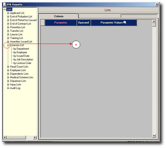166x148 pixels.
Task: Collapse the Licenses List tree node
Action: (x=8, y=45)
